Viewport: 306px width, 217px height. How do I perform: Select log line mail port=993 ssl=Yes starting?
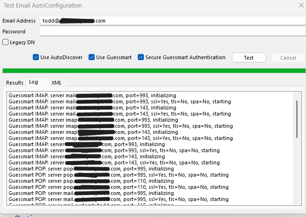[x=119, y=101]
